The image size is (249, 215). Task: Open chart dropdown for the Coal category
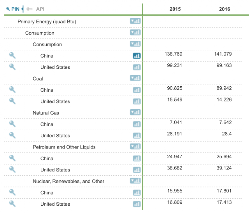coord(135,78)
